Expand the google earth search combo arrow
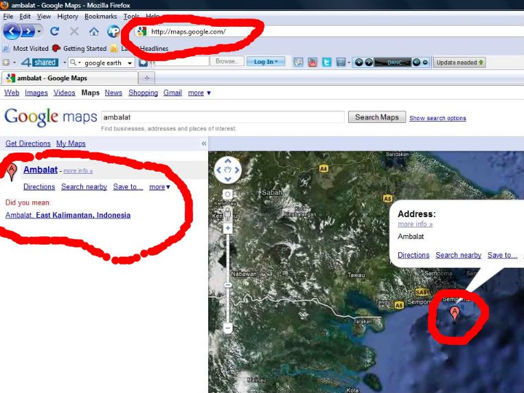Viewport: 524px width, 393px height. click(x=130, y=63)
